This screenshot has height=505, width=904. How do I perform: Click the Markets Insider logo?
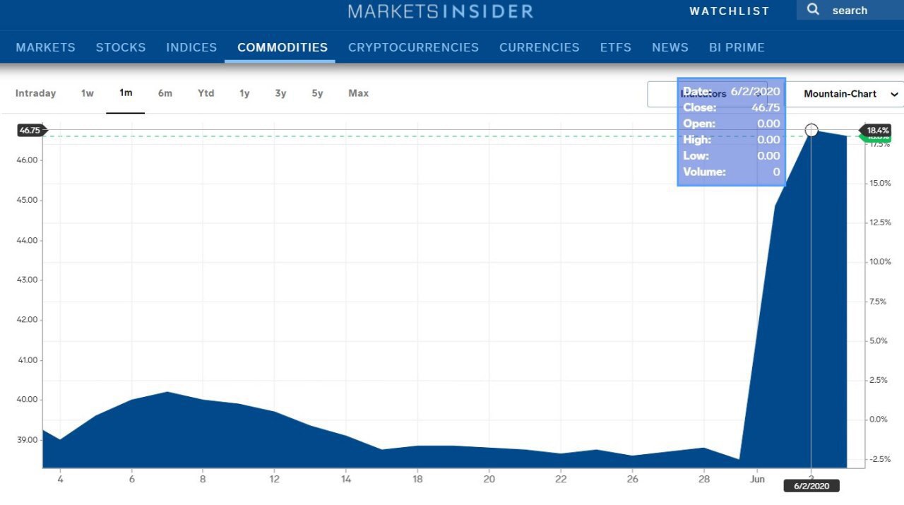pyautogui.click(x=441, y=11)
